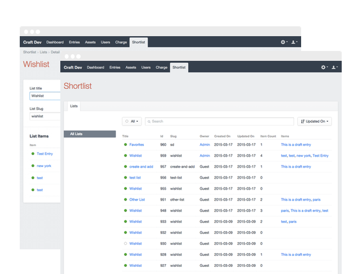Open Dashboard in front window nav
This screenshot has height=274, width=362.
(x=95, y=67)
